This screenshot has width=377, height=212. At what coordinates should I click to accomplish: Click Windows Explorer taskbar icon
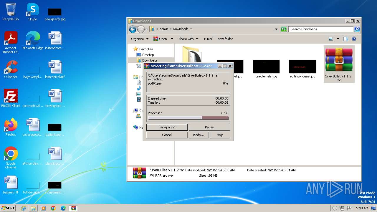33,208
